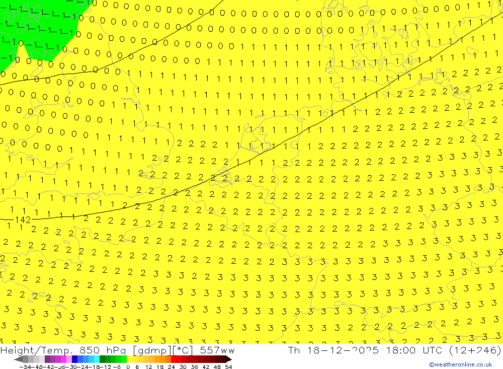Pick the yellow swatch at 0 on scale
The image size is (503, 369).
[130, 359]
